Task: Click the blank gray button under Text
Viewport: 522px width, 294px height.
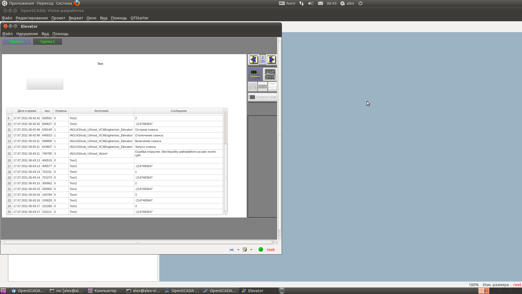Action: (x=45, y=84)
